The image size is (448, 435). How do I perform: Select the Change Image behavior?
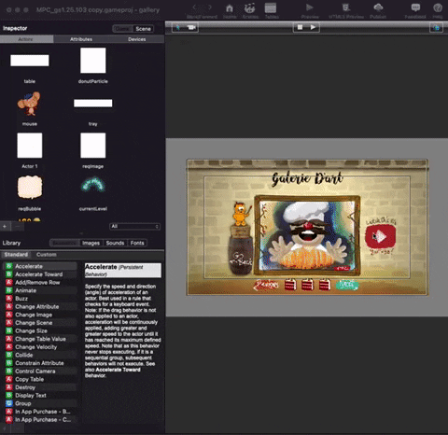(40, 315)
